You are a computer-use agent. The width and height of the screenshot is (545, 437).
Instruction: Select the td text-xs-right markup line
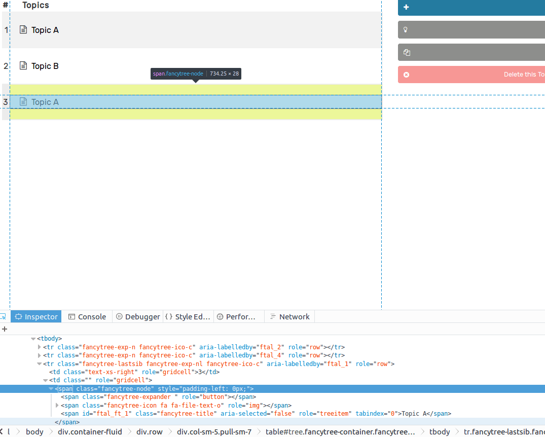pos(134,372)
